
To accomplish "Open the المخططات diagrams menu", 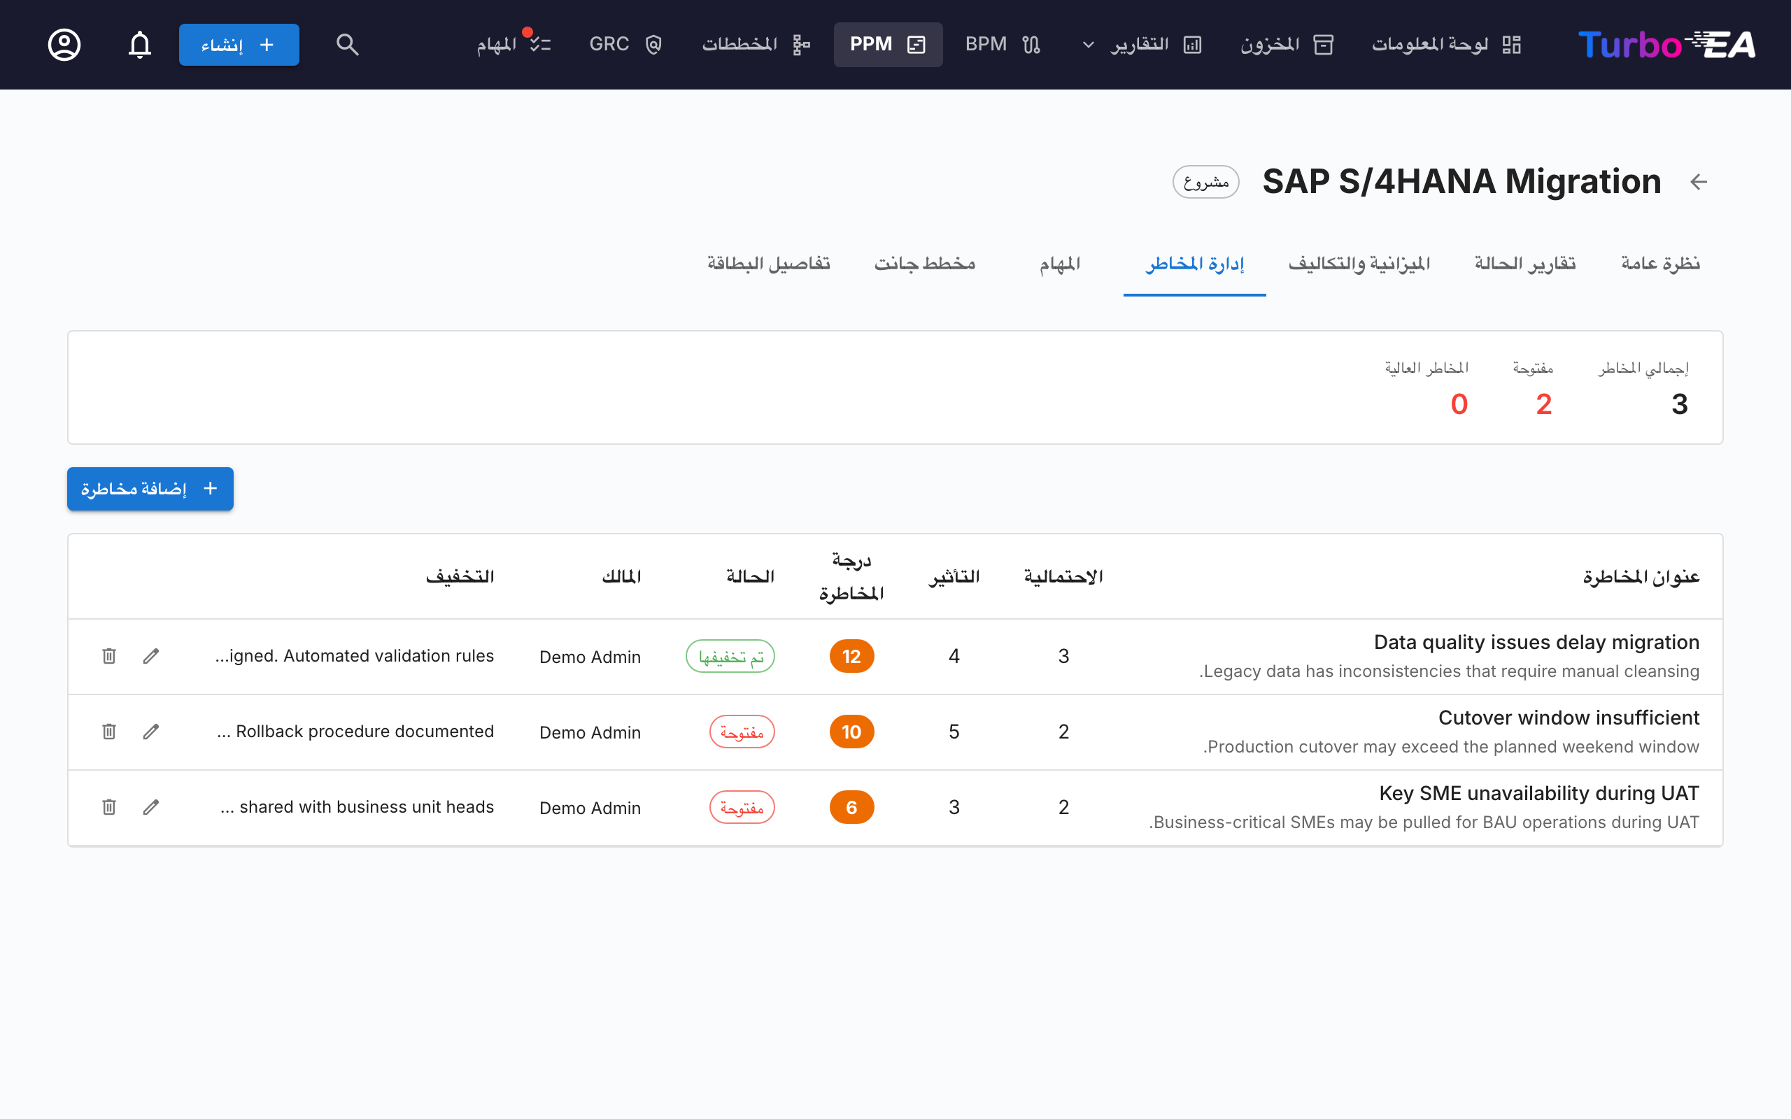I will coord(756,44).
